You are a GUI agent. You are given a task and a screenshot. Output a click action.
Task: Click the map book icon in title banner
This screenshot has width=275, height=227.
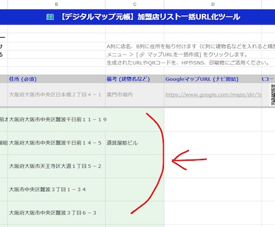point(50,17)
